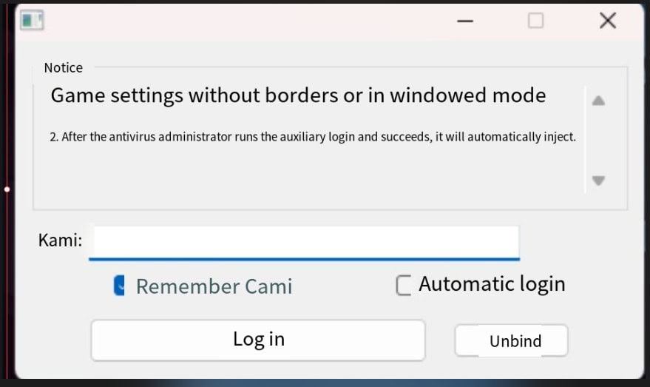Click the white dot on left edge
Viewport: 650px width, 387px height.
pos(7,189)
